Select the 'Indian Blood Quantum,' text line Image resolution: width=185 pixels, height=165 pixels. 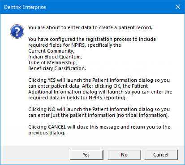[55, 57]
